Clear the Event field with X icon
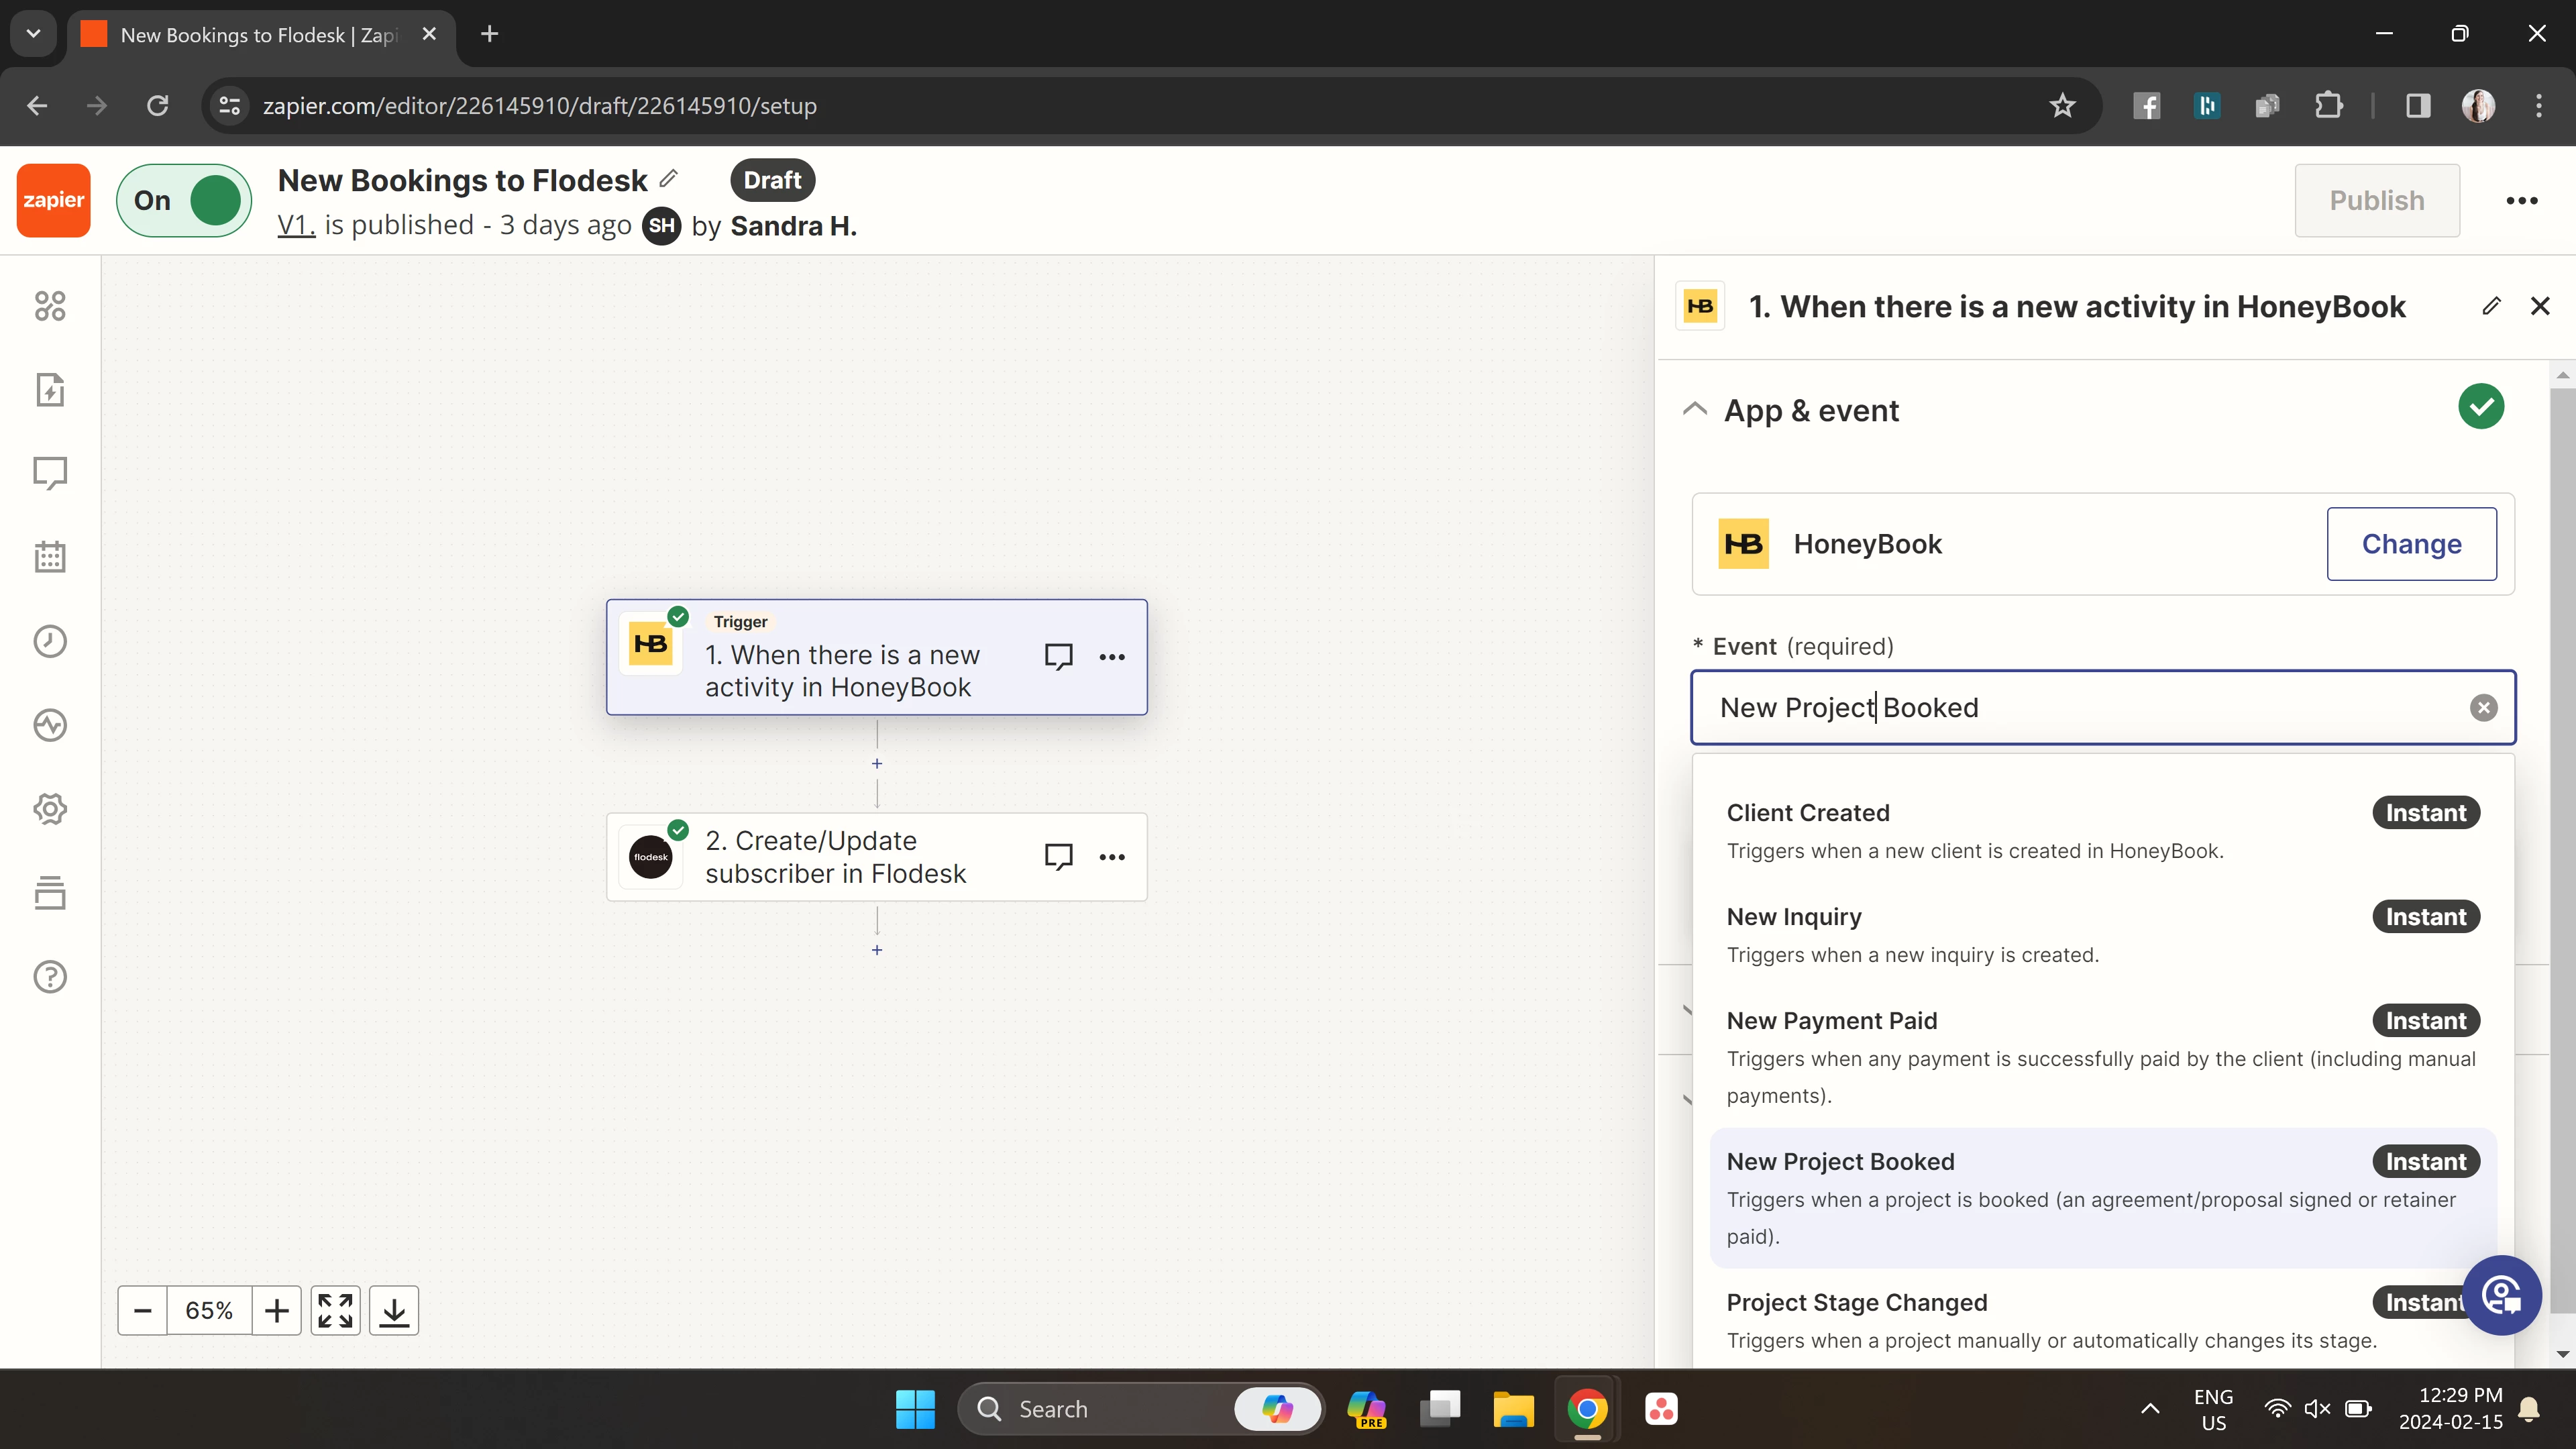Screen dimensions: 2576x1449 pos(2483,708)
